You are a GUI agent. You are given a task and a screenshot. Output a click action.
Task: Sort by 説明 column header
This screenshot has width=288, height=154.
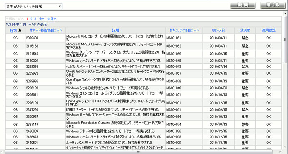pos(116,30)
